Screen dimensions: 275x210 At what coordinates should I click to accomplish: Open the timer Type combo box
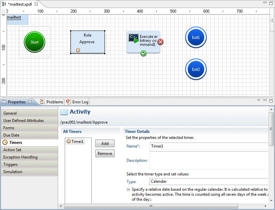pos(209,181)
